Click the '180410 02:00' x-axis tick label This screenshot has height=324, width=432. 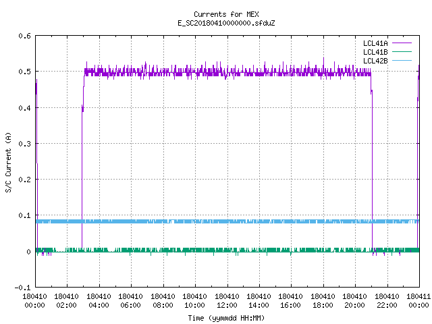tap(67, 301)
